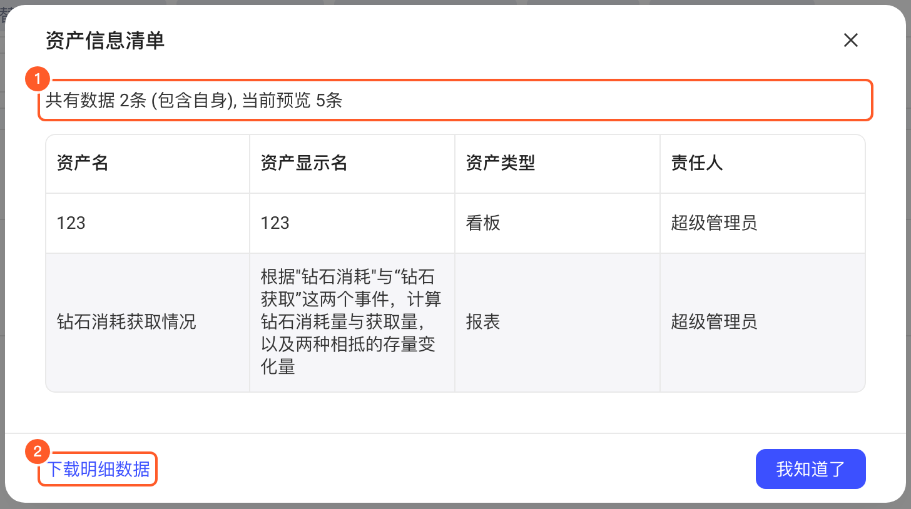The image size is (911, 509).
Task: Click the 资产显示名 column header
Action: (352, 163)
